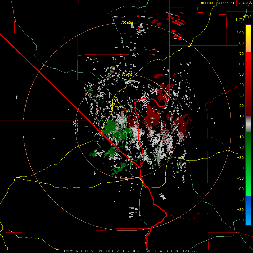
Task: Click the -60 value on the velocity scale
Action: click(240, 189)
